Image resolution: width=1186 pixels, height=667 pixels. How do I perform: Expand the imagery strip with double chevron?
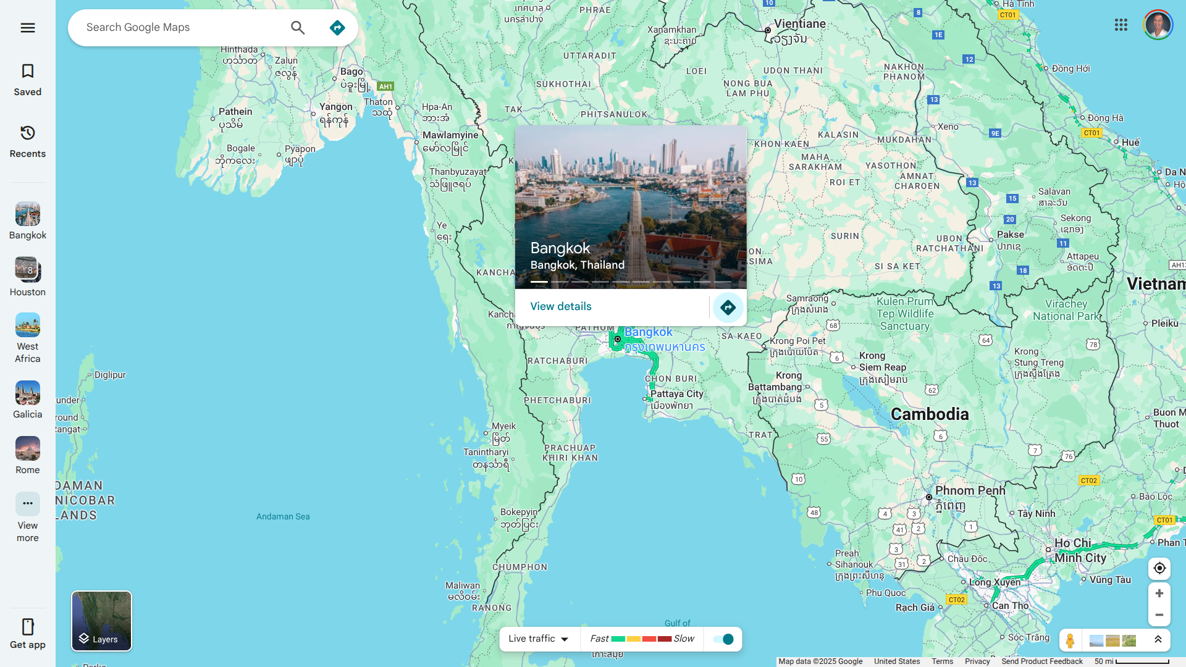pyautogui.click(x=1158, y=640)
